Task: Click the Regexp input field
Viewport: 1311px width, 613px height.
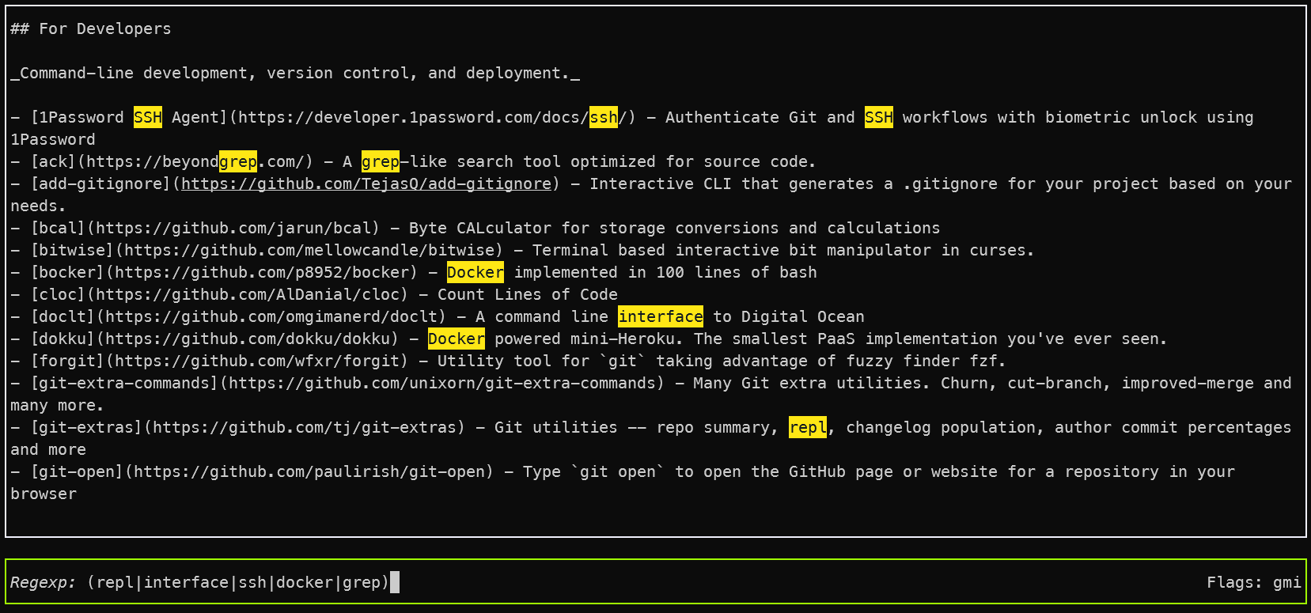Action: click(655, 582)
